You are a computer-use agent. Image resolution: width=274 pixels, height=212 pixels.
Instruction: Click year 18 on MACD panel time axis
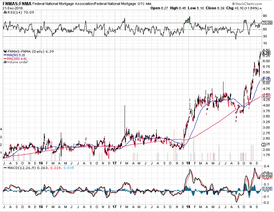[x=188, y=207]
